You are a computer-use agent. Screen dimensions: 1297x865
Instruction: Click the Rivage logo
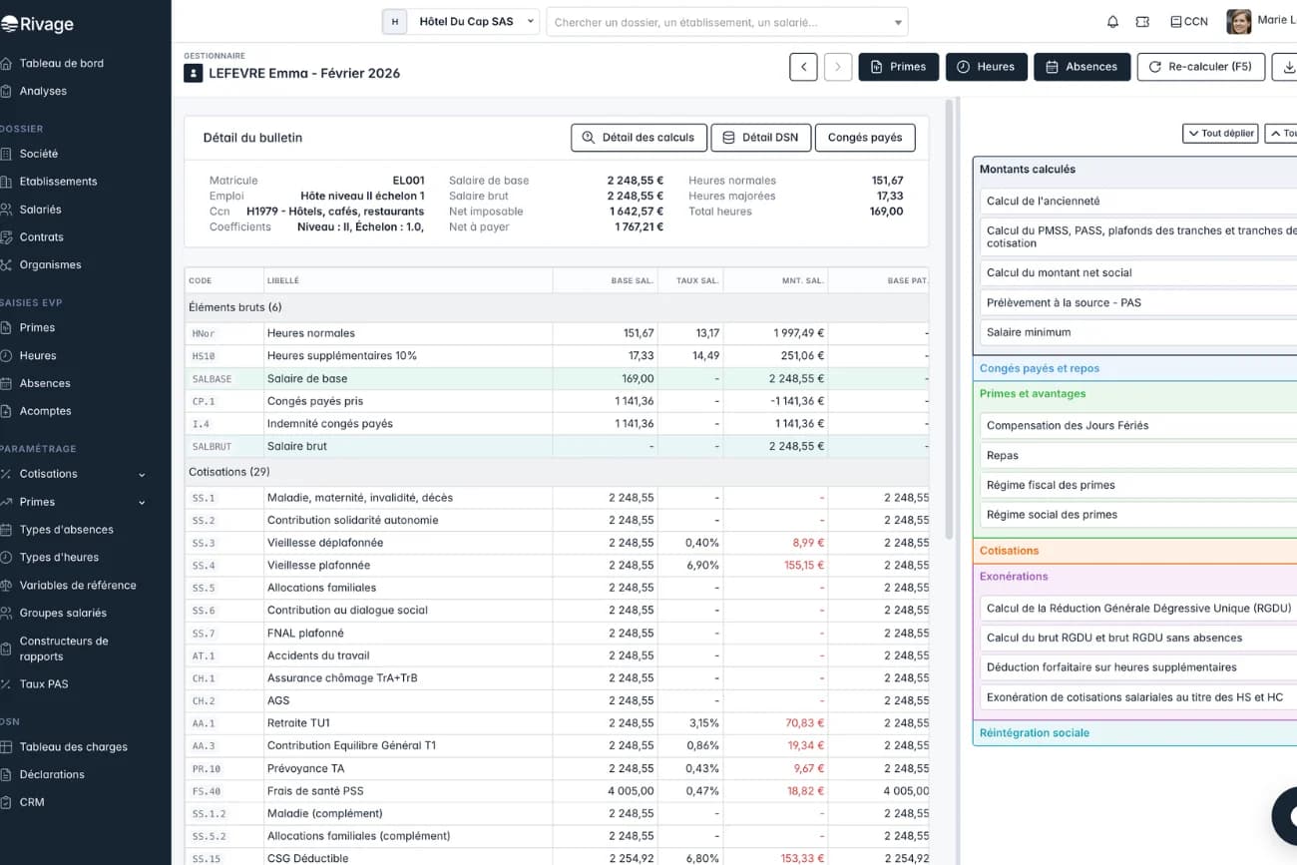(38, 24)
